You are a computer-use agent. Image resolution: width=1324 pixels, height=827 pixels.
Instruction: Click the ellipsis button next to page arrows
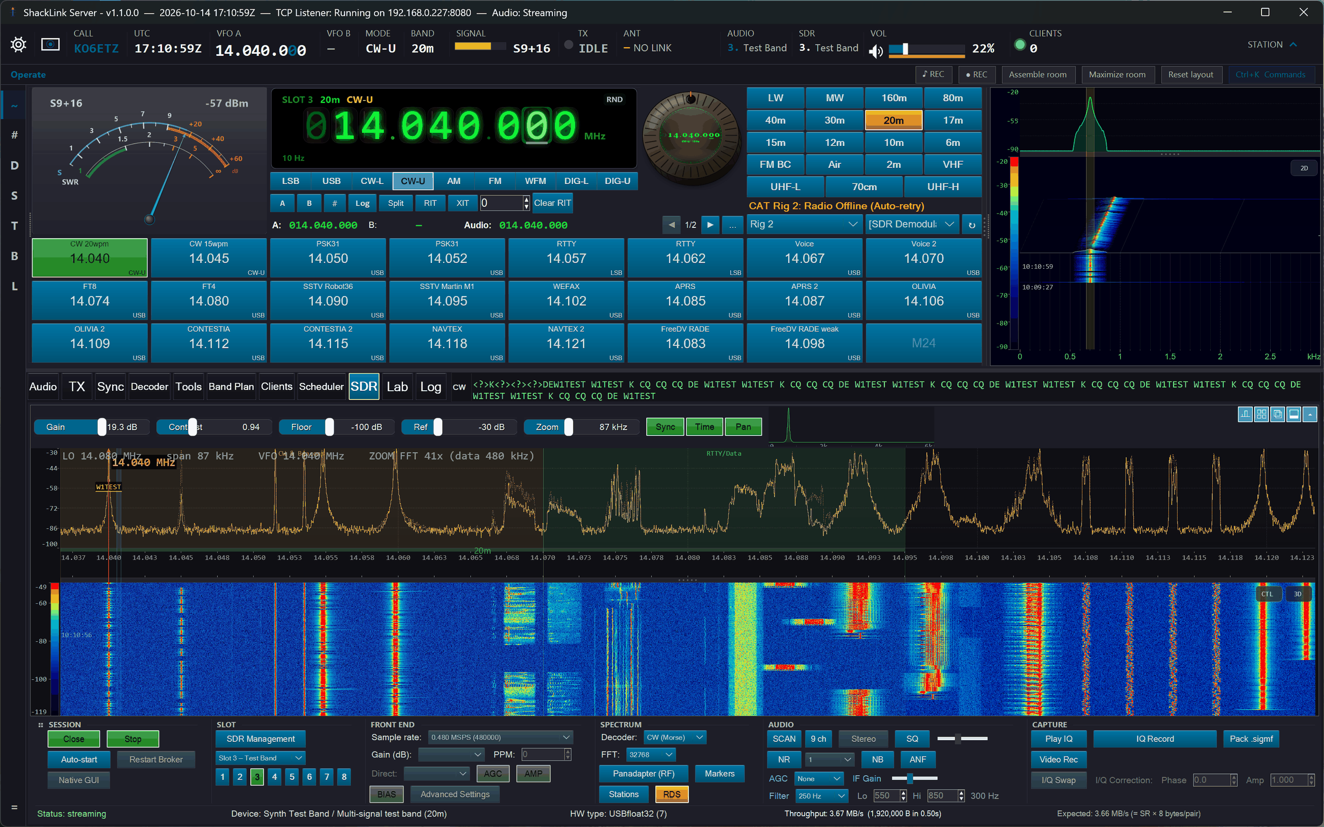(732, 224)
